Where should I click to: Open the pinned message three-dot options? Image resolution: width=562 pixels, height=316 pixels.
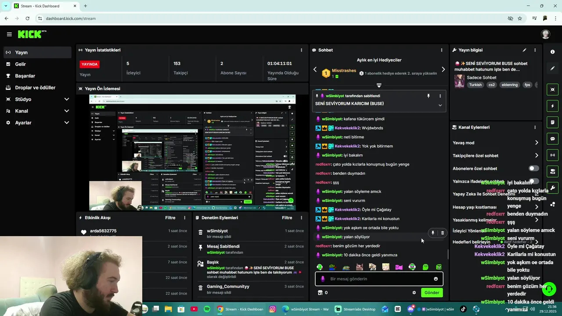pos(440,96)
